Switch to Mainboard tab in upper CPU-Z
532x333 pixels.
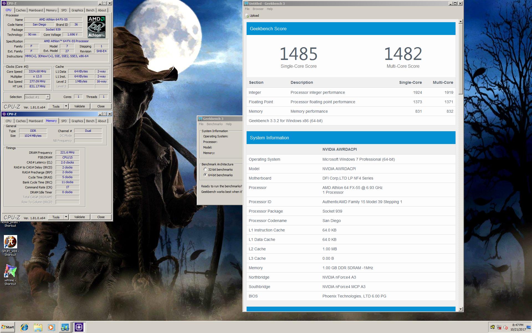coord(36,10)
